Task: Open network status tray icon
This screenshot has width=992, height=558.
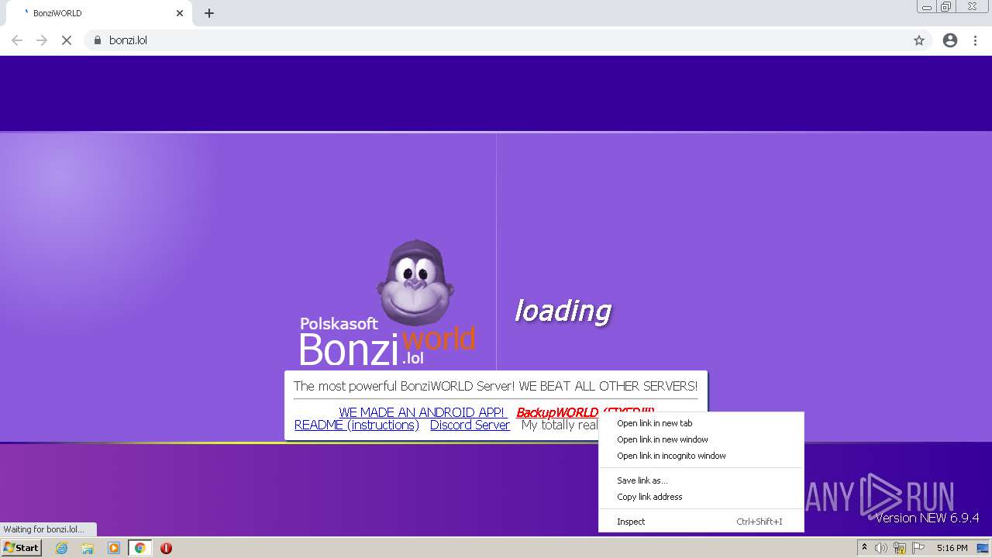Action: (x=900, y=548)
